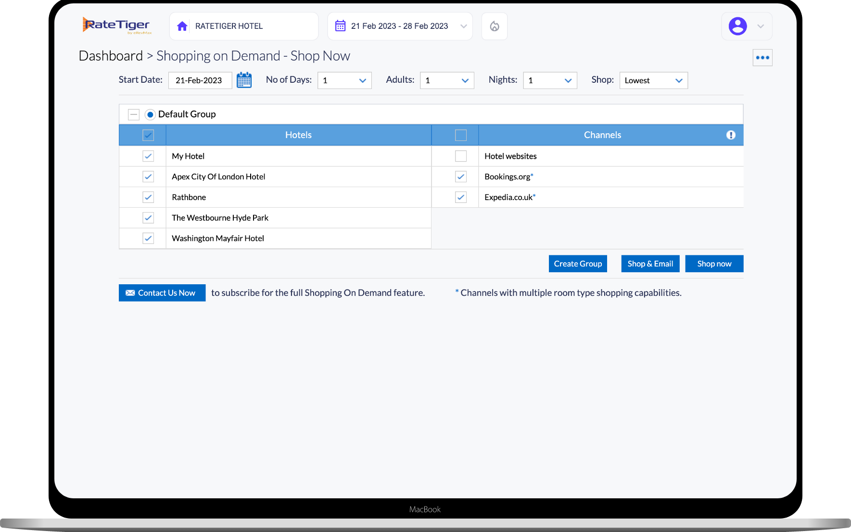Uncheck the Rathbone checkbox

click(148, 197)
